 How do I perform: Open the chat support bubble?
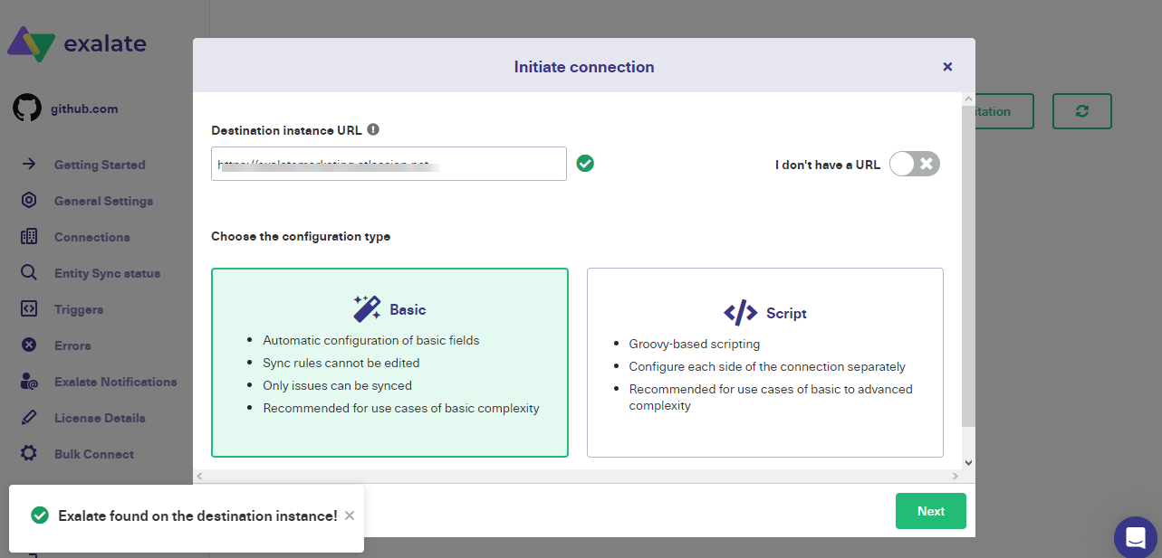1136,538
